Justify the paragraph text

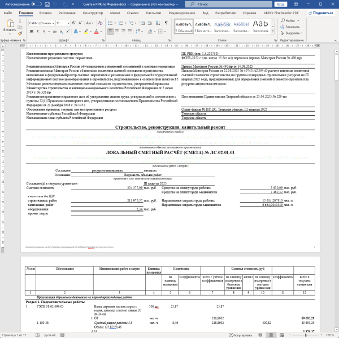(x=130, y=32)
